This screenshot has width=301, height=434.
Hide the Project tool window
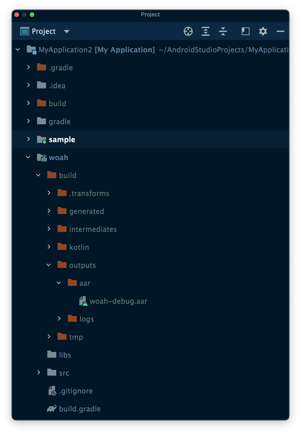[x=280, y=31]
